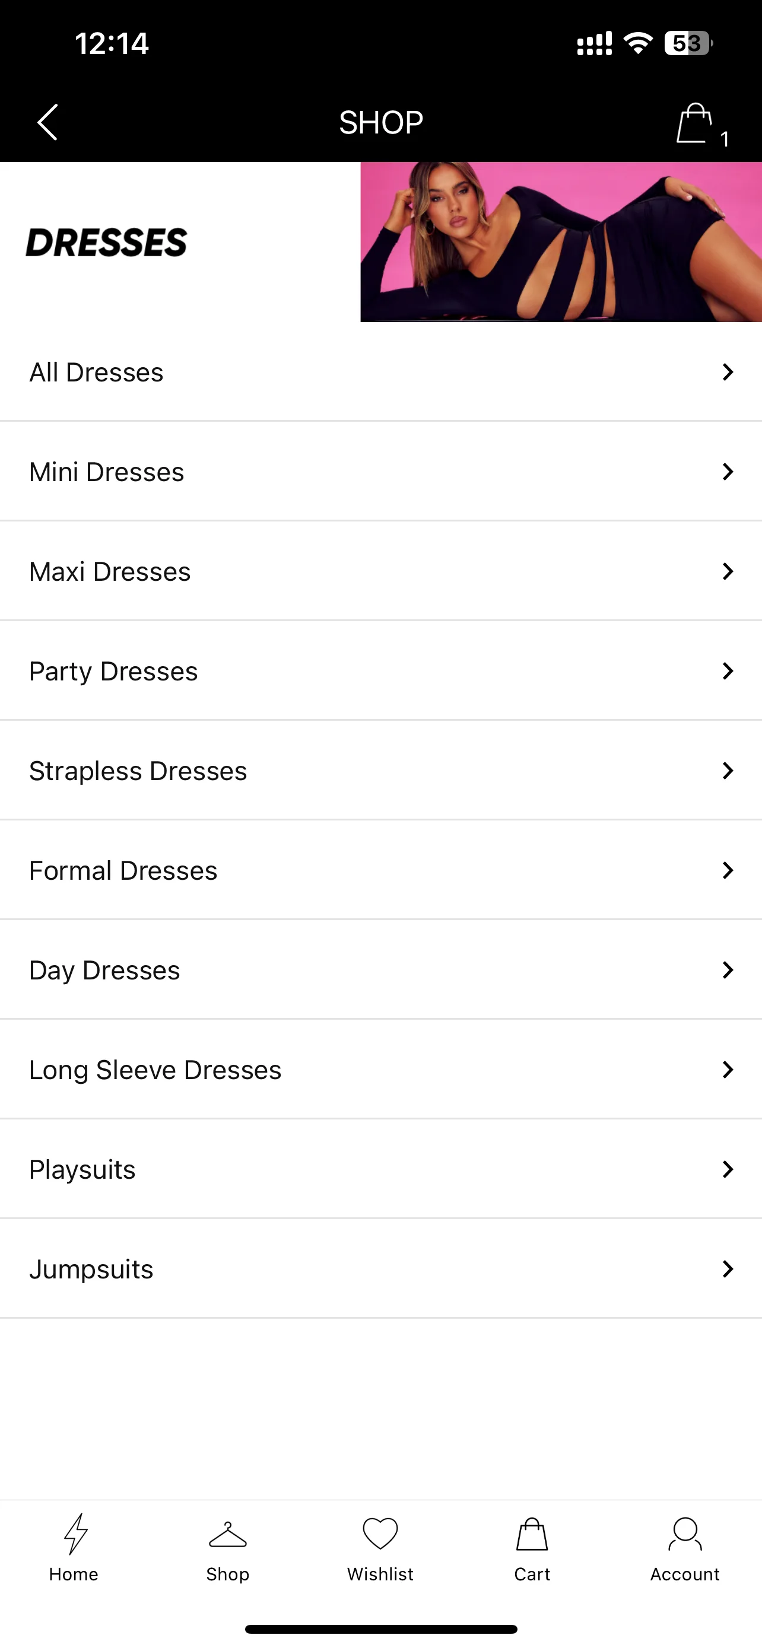Open Strapless Dresses listing

coord(380,771)
